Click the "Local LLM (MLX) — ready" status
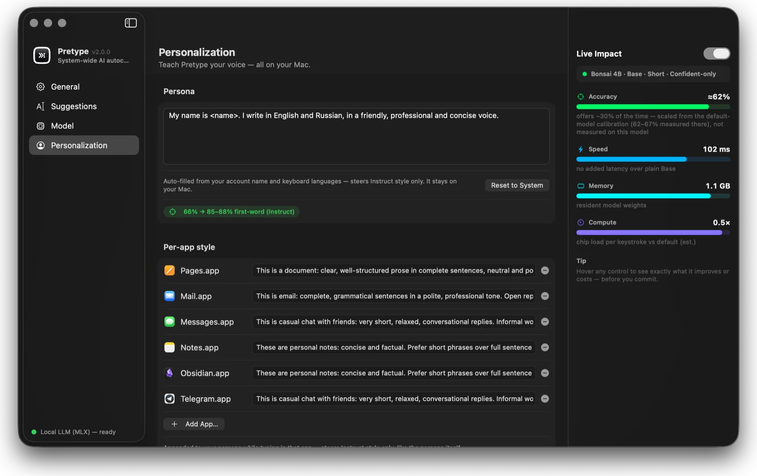Image resolution: width=757 pixels, height=476 pixels. tap(78, 432)
